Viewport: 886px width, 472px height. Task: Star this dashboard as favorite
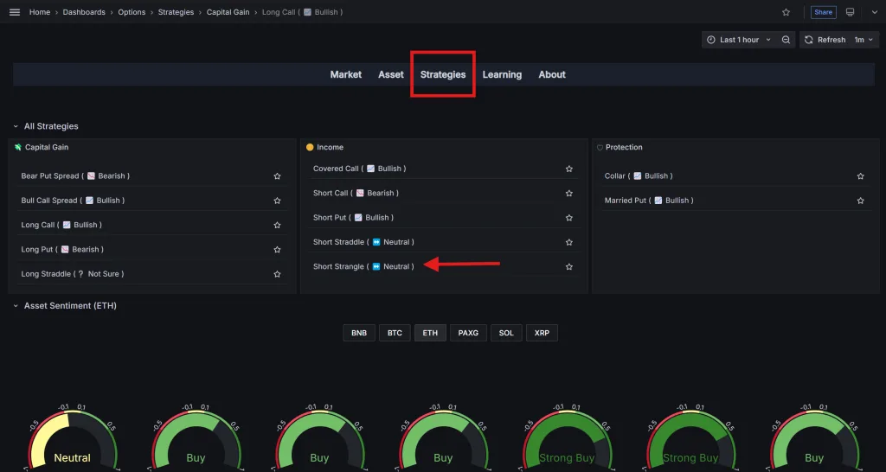point(786,12)
